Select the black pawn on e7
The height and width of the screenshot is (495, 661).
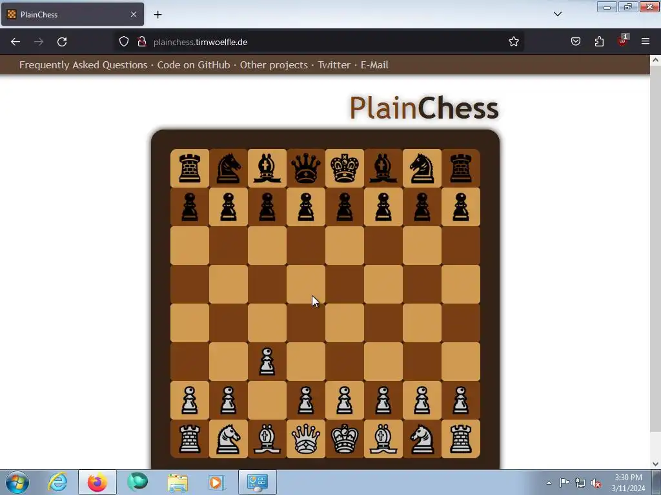pyautogui.click(x=345, y=207)
